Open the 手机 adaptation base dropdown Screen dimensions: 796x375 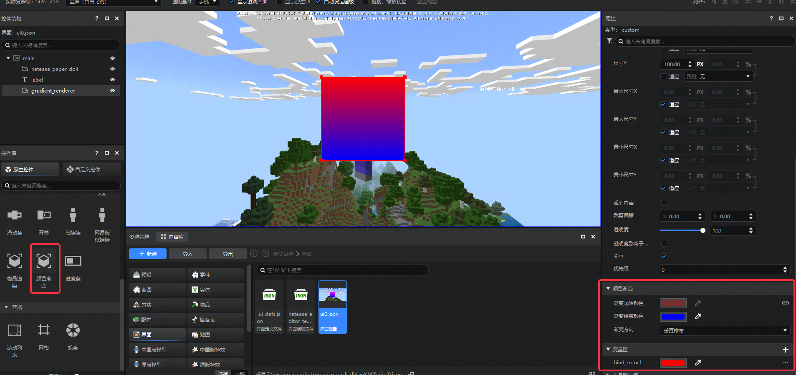tap(207, 2)
